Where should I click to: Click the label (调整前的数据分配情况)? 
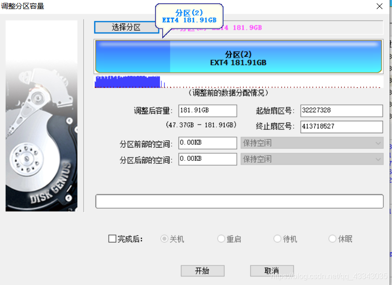click(x=228, y=93)
